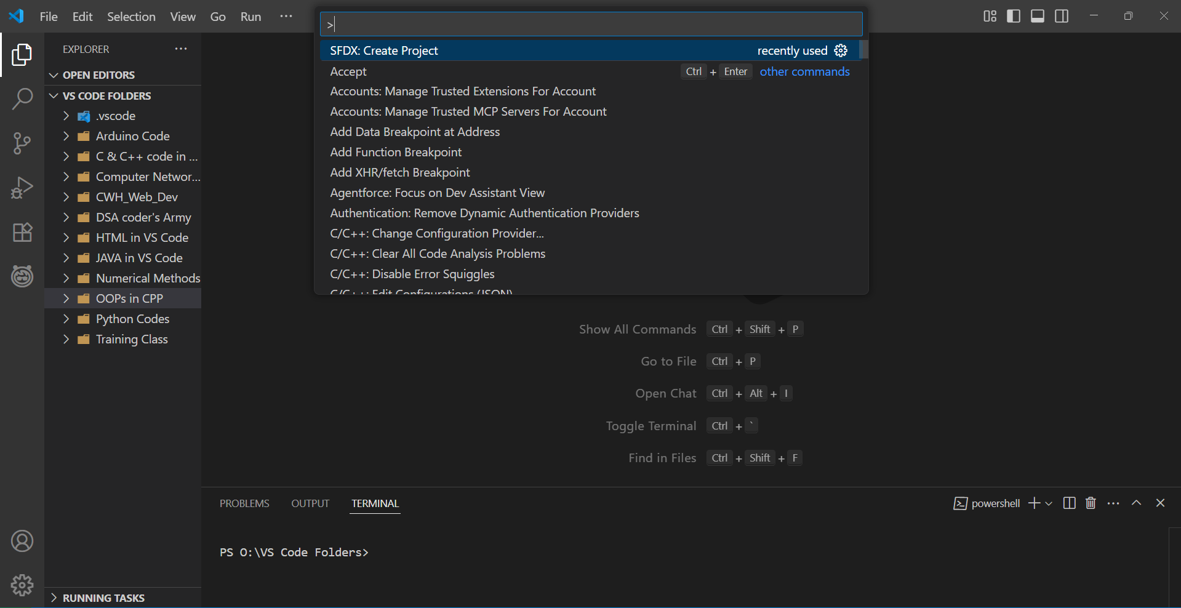Open the Search view icon

[x=22, y=98]
